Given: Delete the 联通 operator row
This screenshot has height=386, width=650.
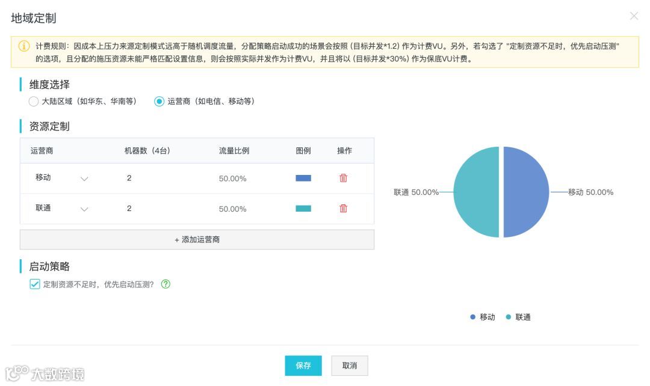Looking at the screenshot, I should pos(343,208).
